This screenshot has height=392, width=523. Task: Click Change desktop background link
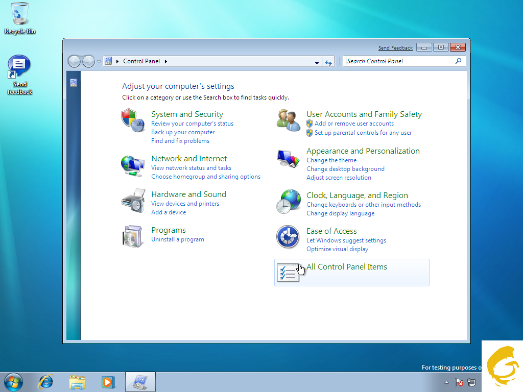pyautogui.click(x=345, y=169)
